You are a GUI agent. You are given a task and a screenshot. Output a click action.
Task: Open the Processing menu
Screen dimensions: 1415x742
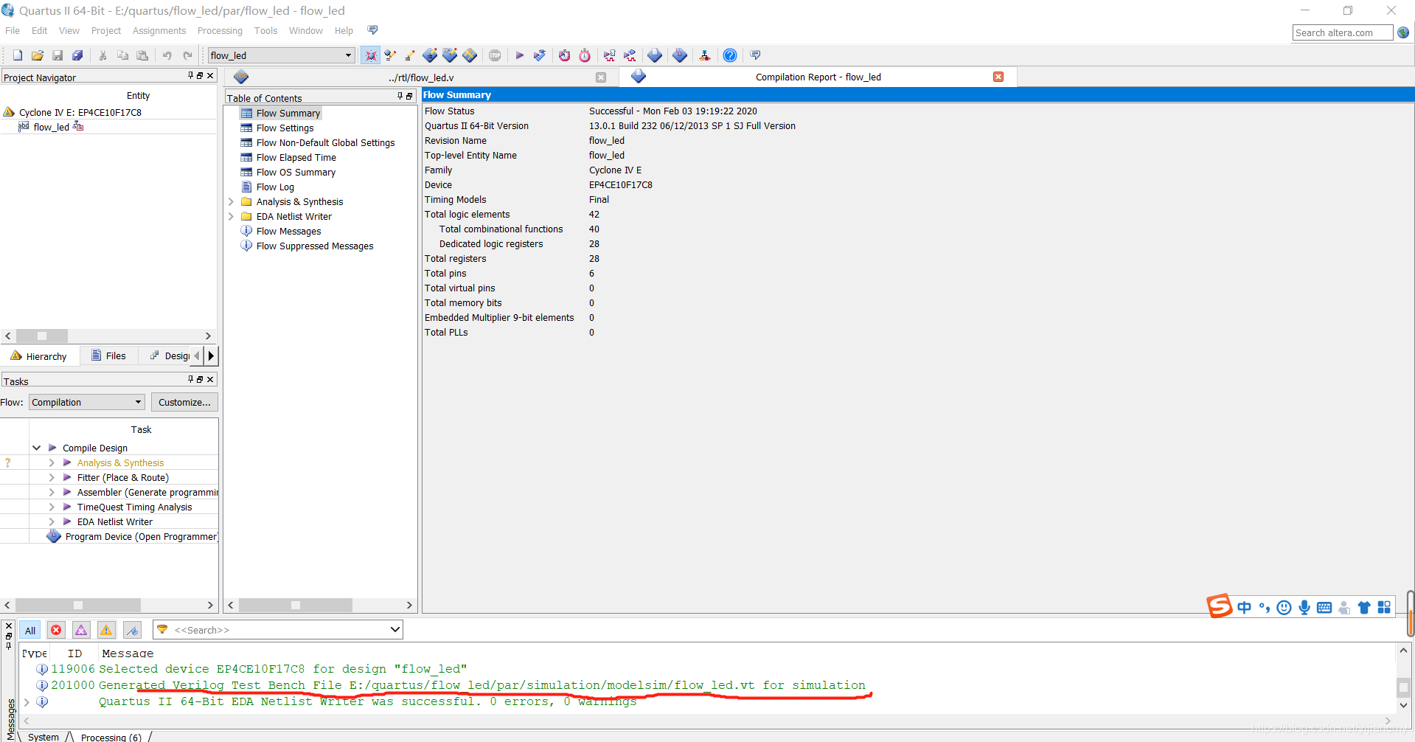click(220, 30)
